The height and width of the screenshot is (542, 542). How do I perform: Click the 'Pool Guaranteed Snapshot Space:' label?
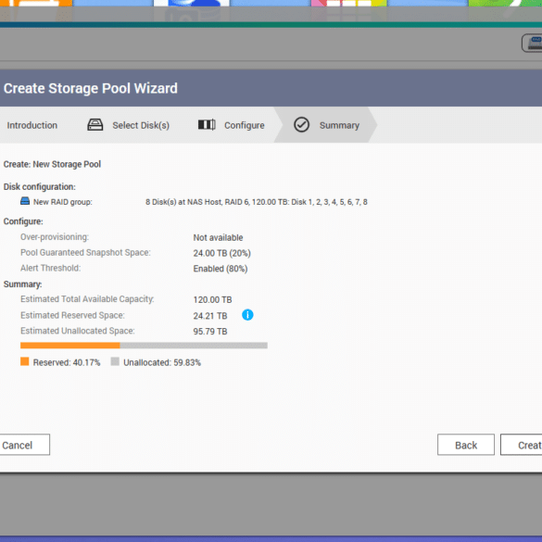coord(86,253)
